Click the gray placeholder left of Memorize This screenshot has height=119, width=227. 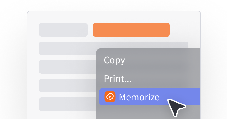[68, 104]
